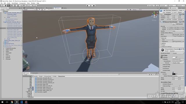Open the Account dropdown
Image resolution: width=186 pixels, height=104 pixels.
[x=163, y=6]
